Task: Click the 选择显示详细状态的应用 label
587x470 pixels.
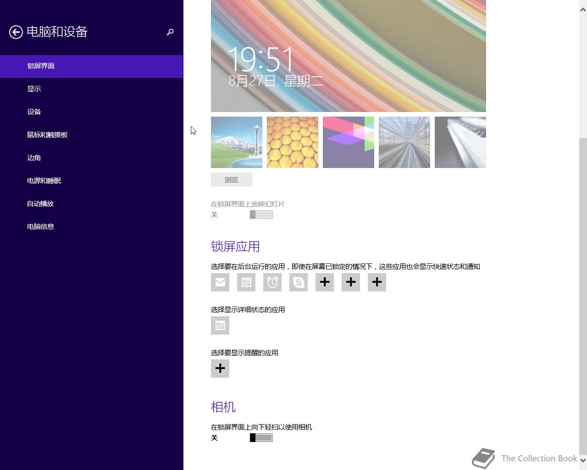Action: pyautogui.click(x=248, y=310)
